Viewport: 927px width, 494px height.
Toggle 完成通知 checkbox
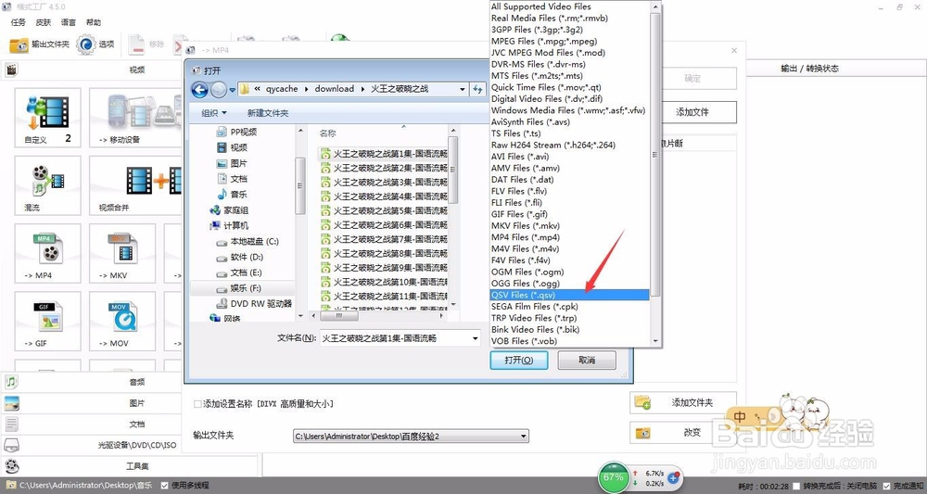886,486
